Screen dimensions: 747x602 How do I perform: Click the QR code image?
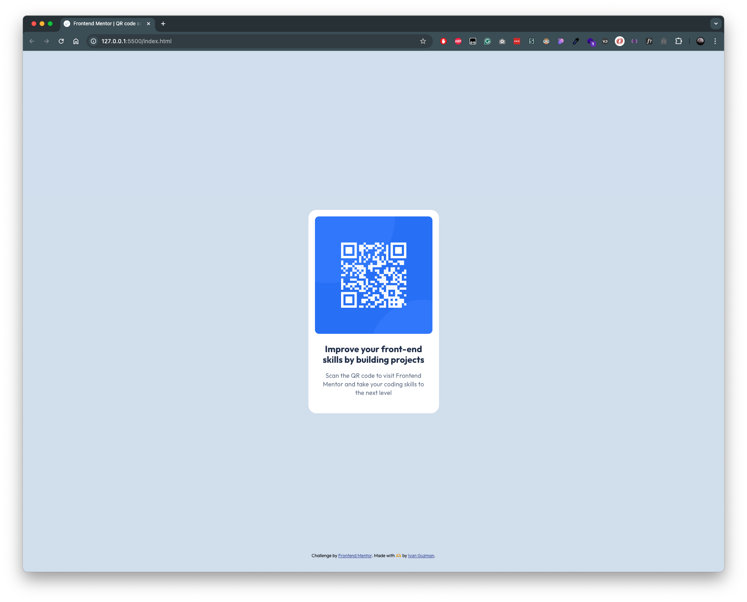coord(374,275)
